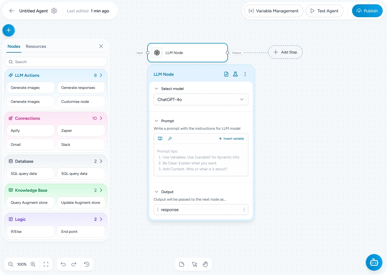Open LLM Node three-dot menu

pos(245,74)
